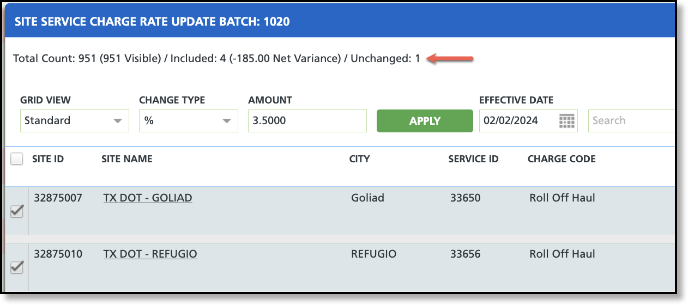The width and height of the screenshot is (688, 305).
Task: Click the Grid View dropdown arrow
Action: (x=118, y=121)
